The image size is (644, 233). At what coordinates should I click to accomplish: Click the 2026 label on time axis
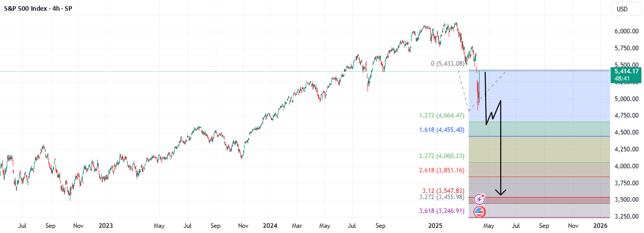[601, 225]
